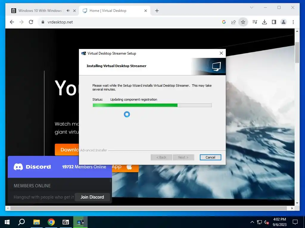Image resolution: width=305 pixels, height=228 pixels.
Task: Toggle the browser side panel icon
Action: pos(274,22)
